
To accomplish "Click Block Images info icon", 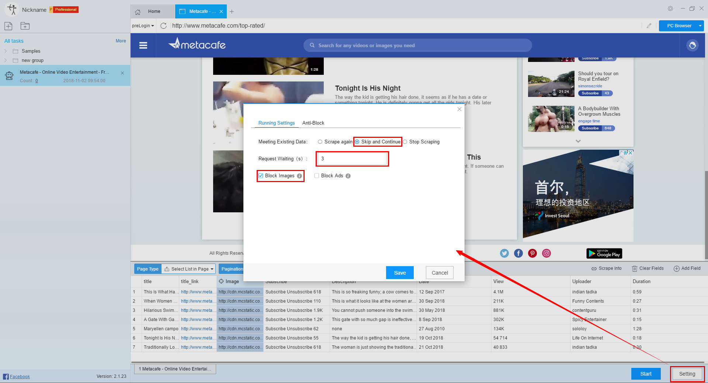I will click(299, 176).
